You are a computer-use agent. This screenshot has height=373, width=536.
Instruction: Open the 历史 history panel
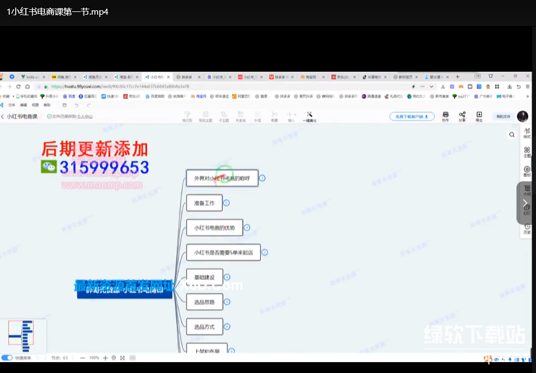click(527, 229)
